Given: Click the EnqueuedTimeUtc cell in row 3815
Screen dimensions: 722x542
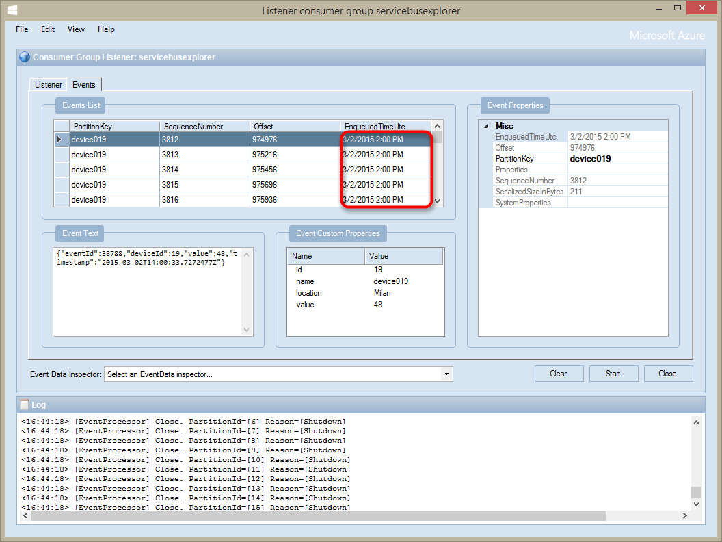Looking at the screenshot, I should click(386, 184).
